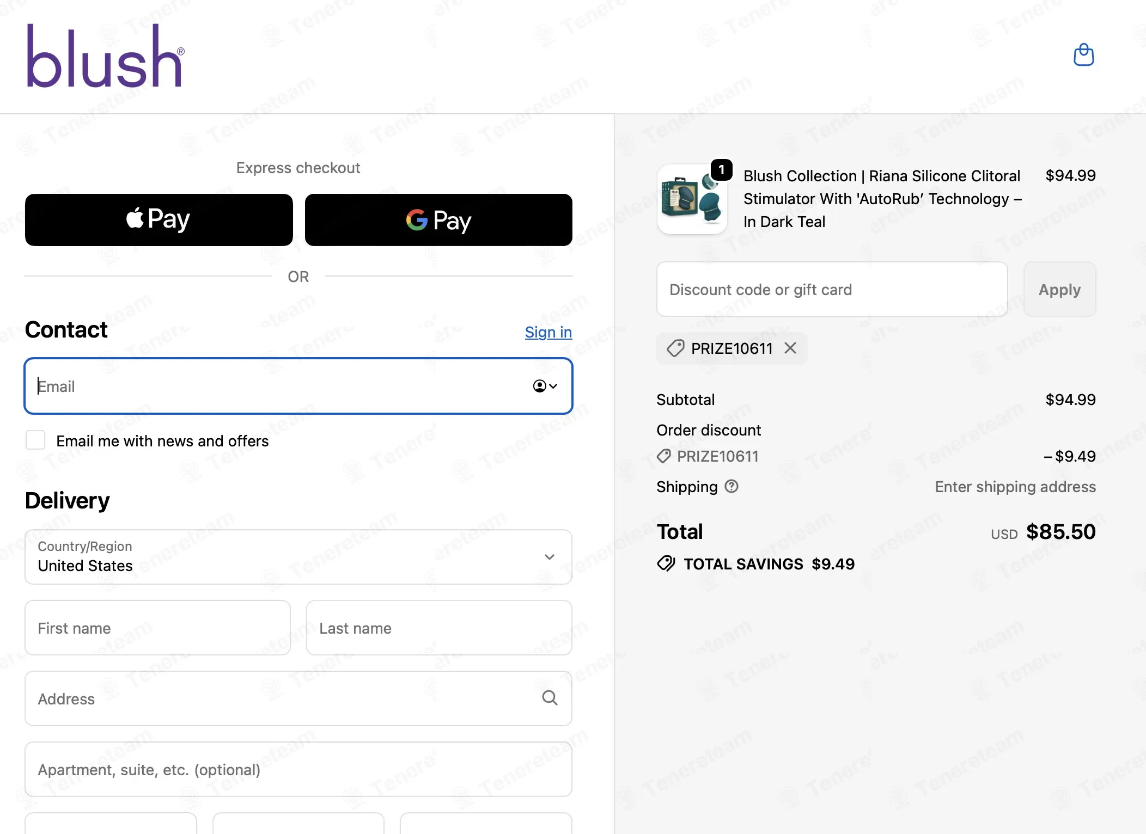The width and height of the screenshot is (1146, 834).
Task: Open the Riana product thumbnail
Action: point(692,199)
